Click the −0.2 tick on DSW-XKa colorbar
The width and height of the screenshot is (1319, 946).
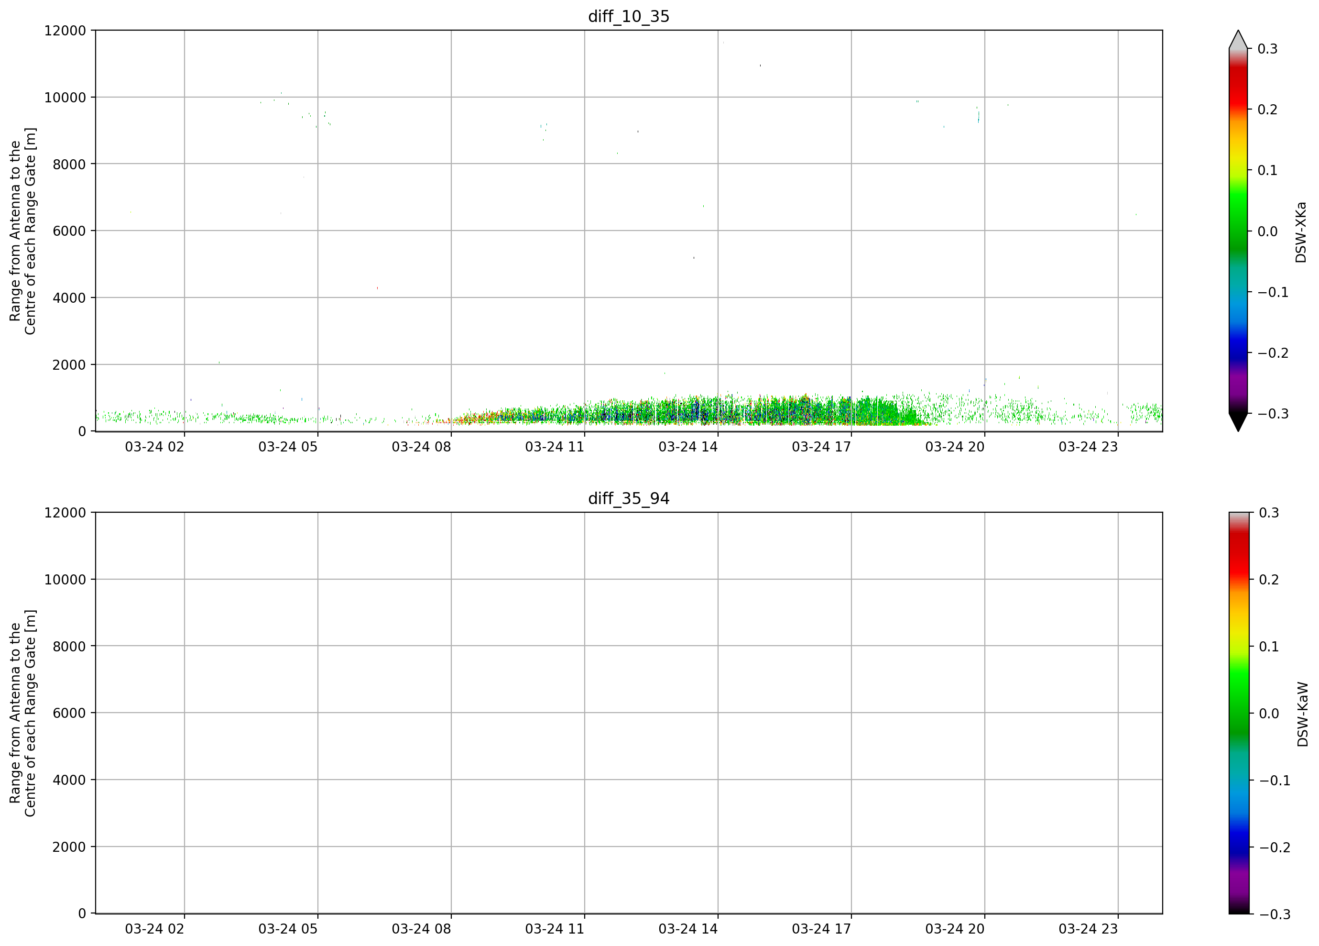[x=1273, y=353]
